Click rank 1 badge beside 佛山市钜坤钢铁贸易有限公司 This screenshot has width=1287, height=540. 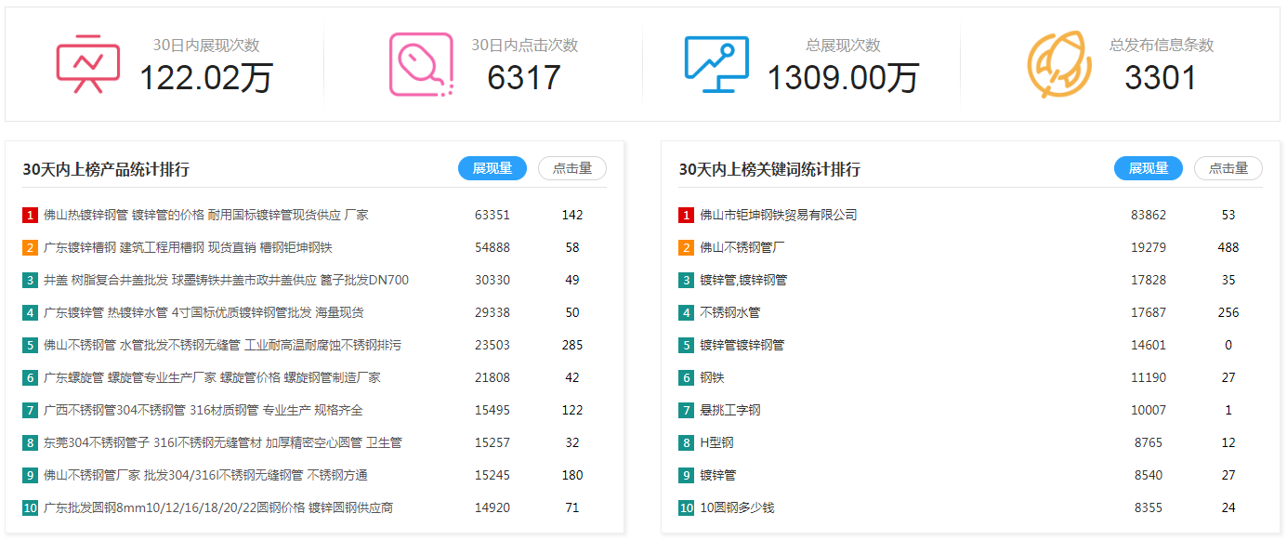click(687, 216)
